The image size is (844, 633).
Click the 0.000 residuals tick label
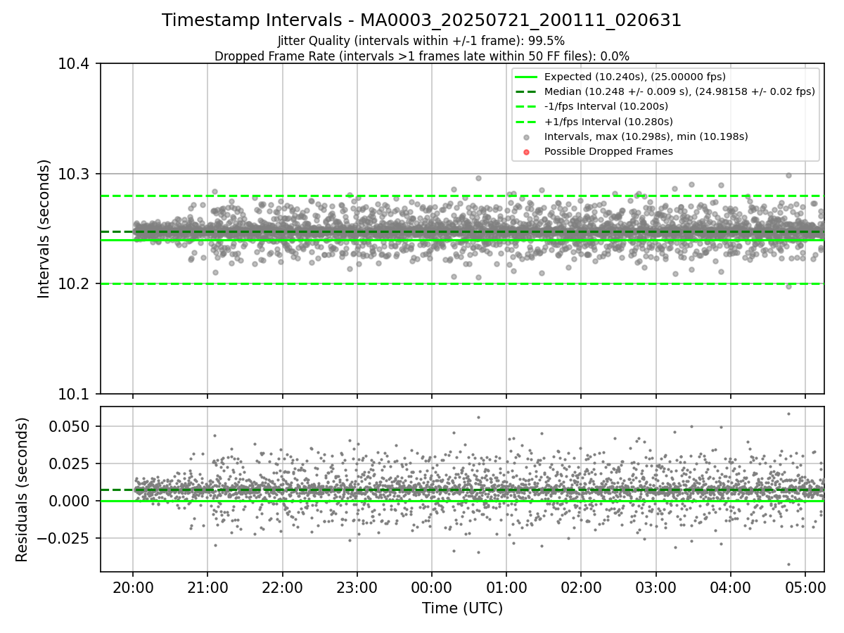tap(69, 501)
